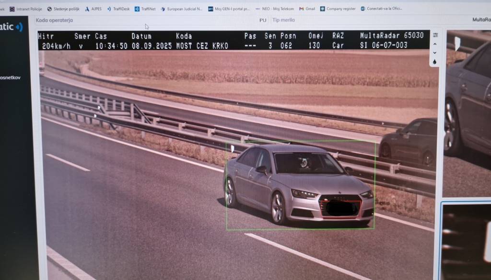Screen dimensions: 491x280
Task: Click the PU field
Action: [x=262, y=21]
